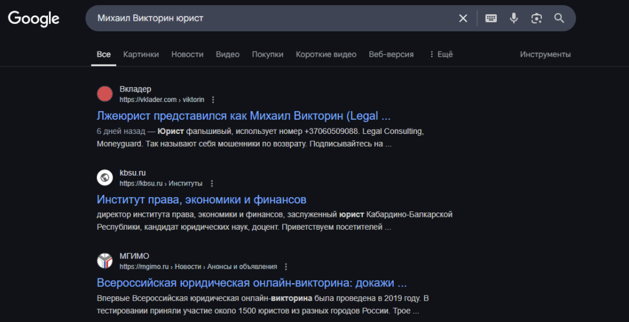Image resolution: width=629 pixels, height=322 pixels.
Task: Open search by image camera icon
Action: point(536,18)
